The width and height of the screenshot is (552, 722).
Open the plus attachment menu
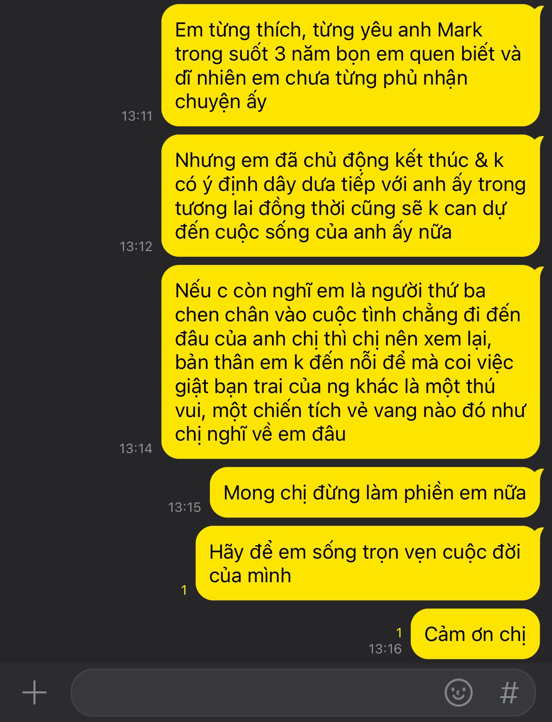pyautogui.click(x=34, y=693)
